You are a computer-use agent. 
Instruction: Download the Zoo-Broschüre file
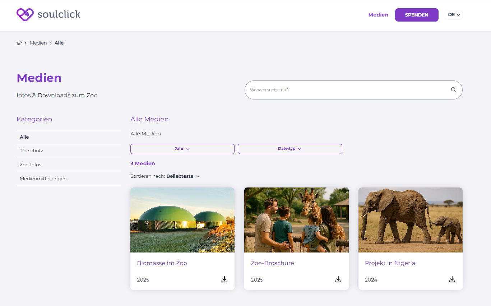click(338, 279)
